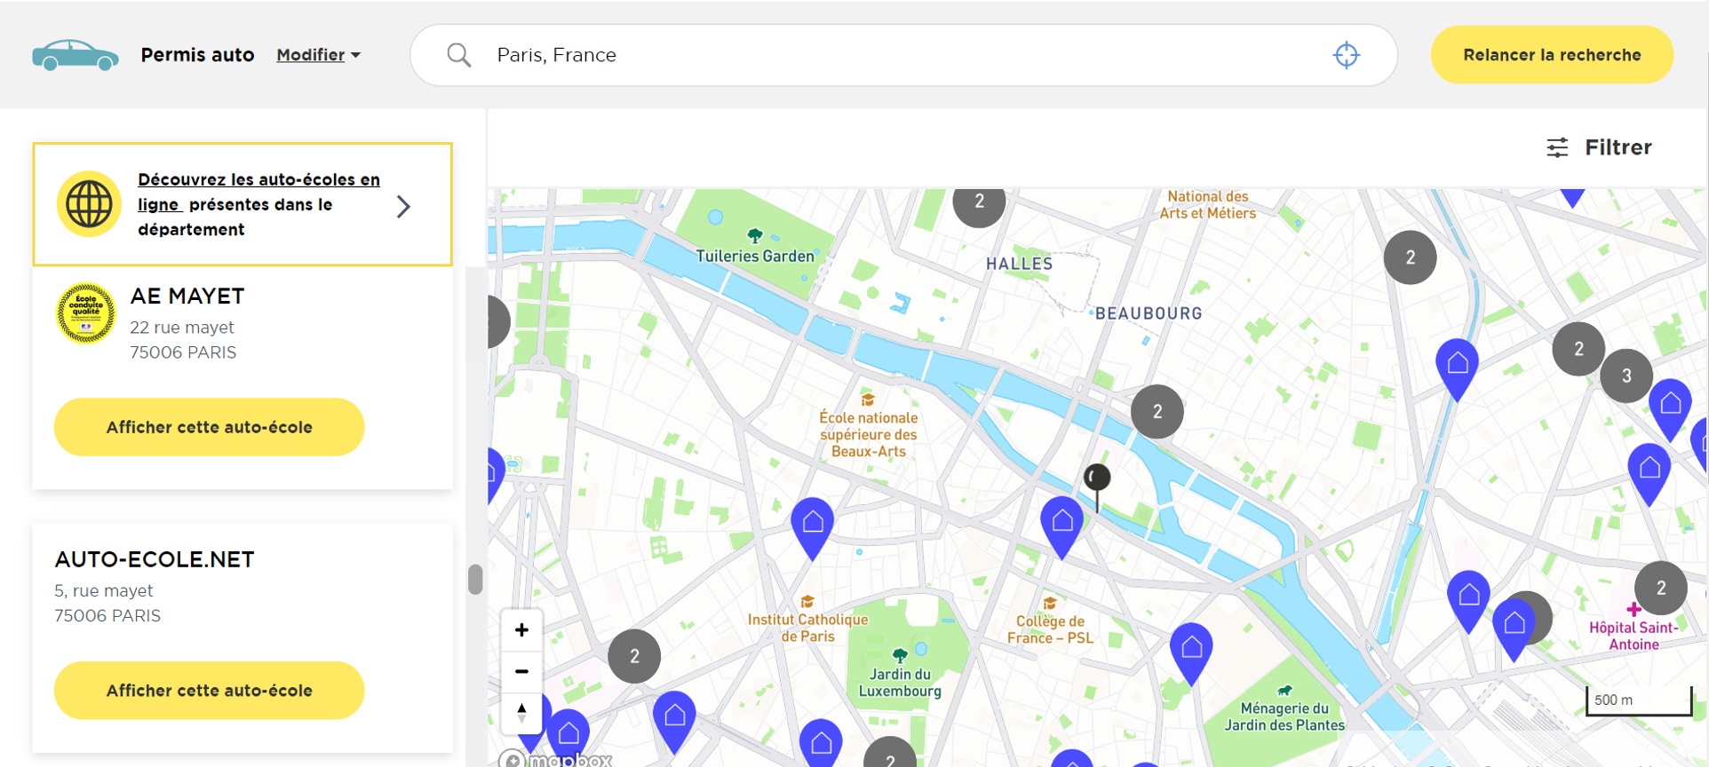
Task: Open the Modifier dropdown
Action: pyautogui.click(x=318, y=55)
